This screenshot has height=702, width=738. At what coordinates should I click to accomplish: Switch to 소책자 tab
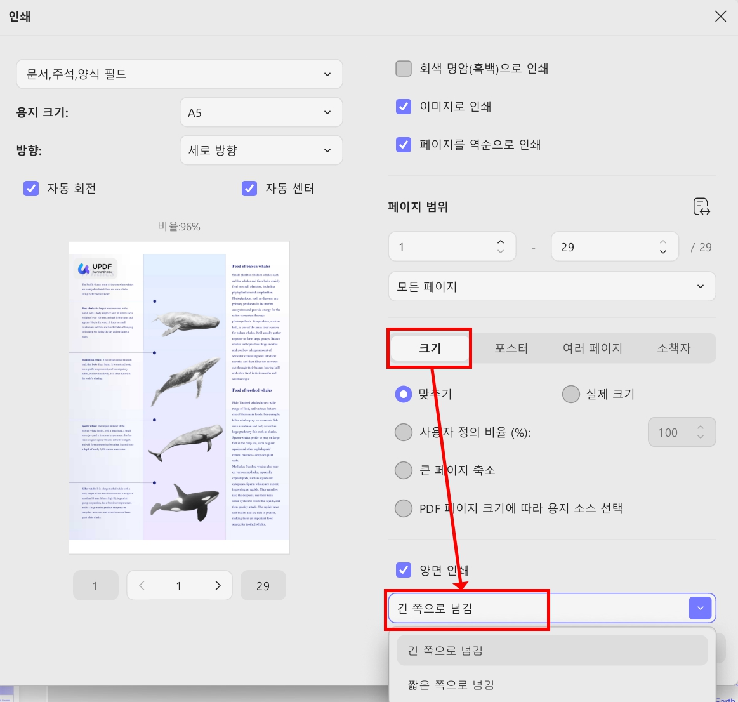point(673,348)
